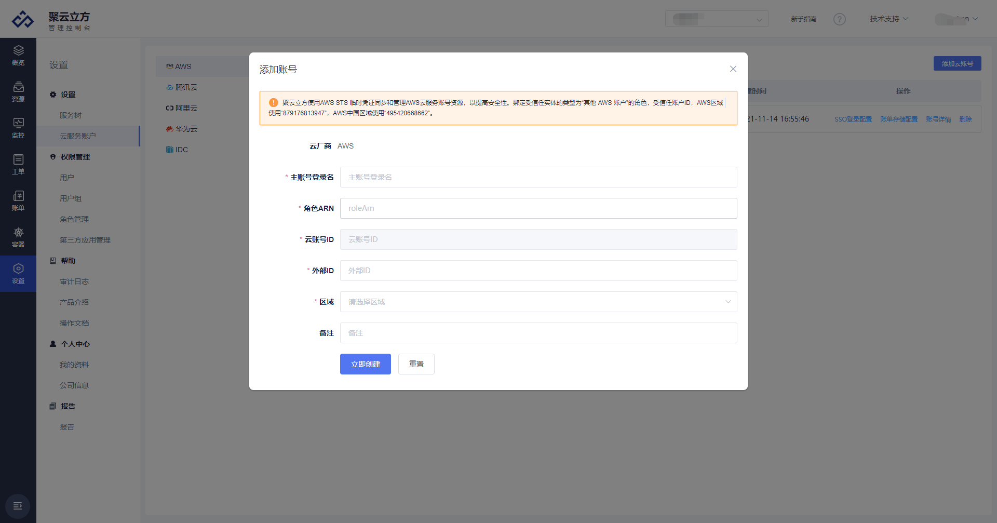Open the 账单 billing sidebar icon
Image resolution: width=997 pixels, height=523 pixels.
18,200
